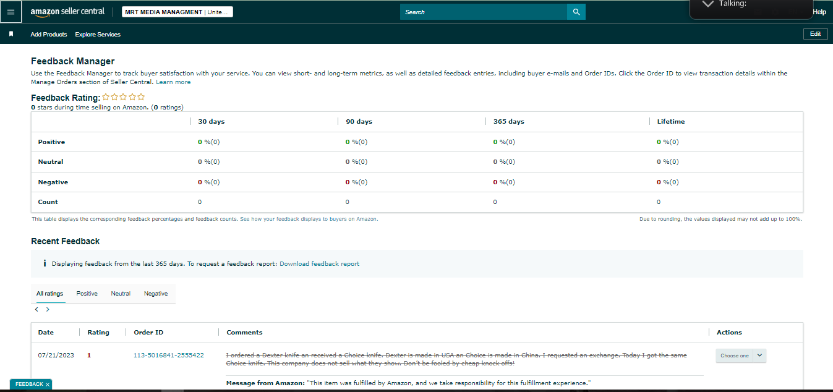The image size is (833, 392).
Task: Click the Actions column header
Action: (x=729, y=333)
